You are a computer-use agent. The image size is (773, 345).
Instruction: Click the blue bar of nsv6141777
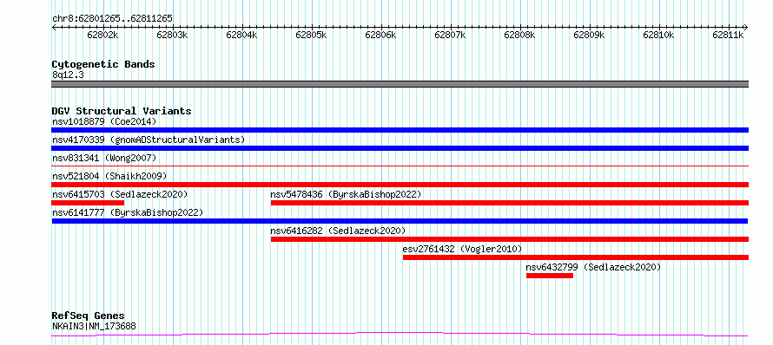click(400, 221)
